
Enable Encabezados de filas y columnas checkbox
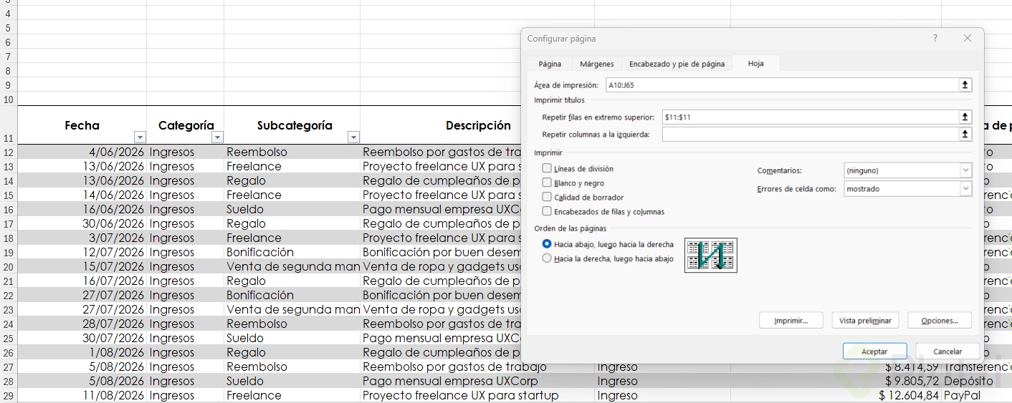pos(547,211)
